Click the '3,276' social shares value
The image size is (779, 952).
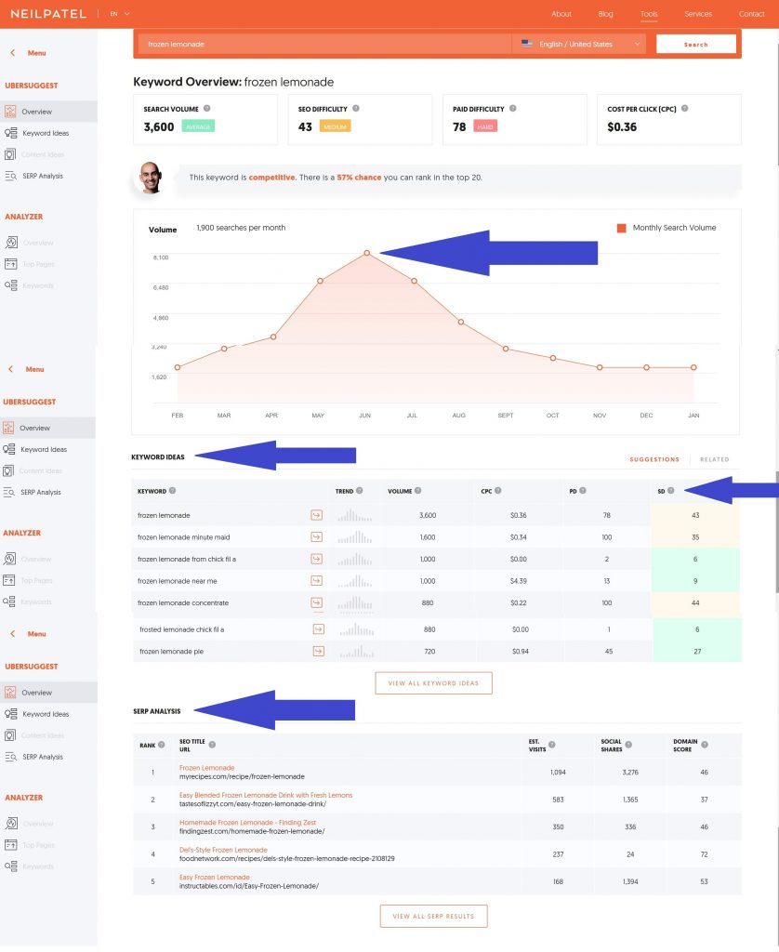630,773
